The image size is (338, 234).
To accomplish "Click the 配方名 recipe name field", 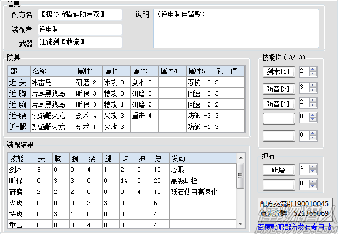I will coord(80,14).
